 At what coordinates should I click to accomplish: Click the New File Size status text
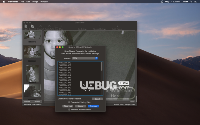tap(33, 105)
